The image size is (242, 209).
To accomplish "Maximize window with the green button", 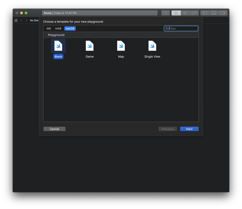I will 26,13.
